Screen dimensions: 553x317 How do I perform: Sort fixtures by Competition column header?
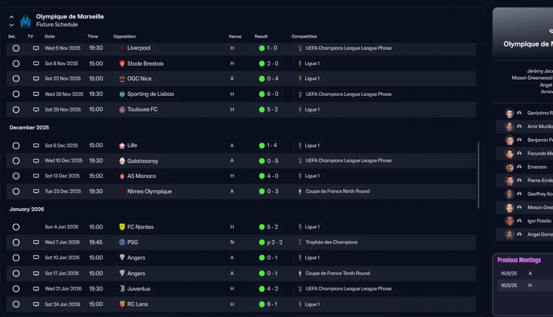tap(304, 37)
